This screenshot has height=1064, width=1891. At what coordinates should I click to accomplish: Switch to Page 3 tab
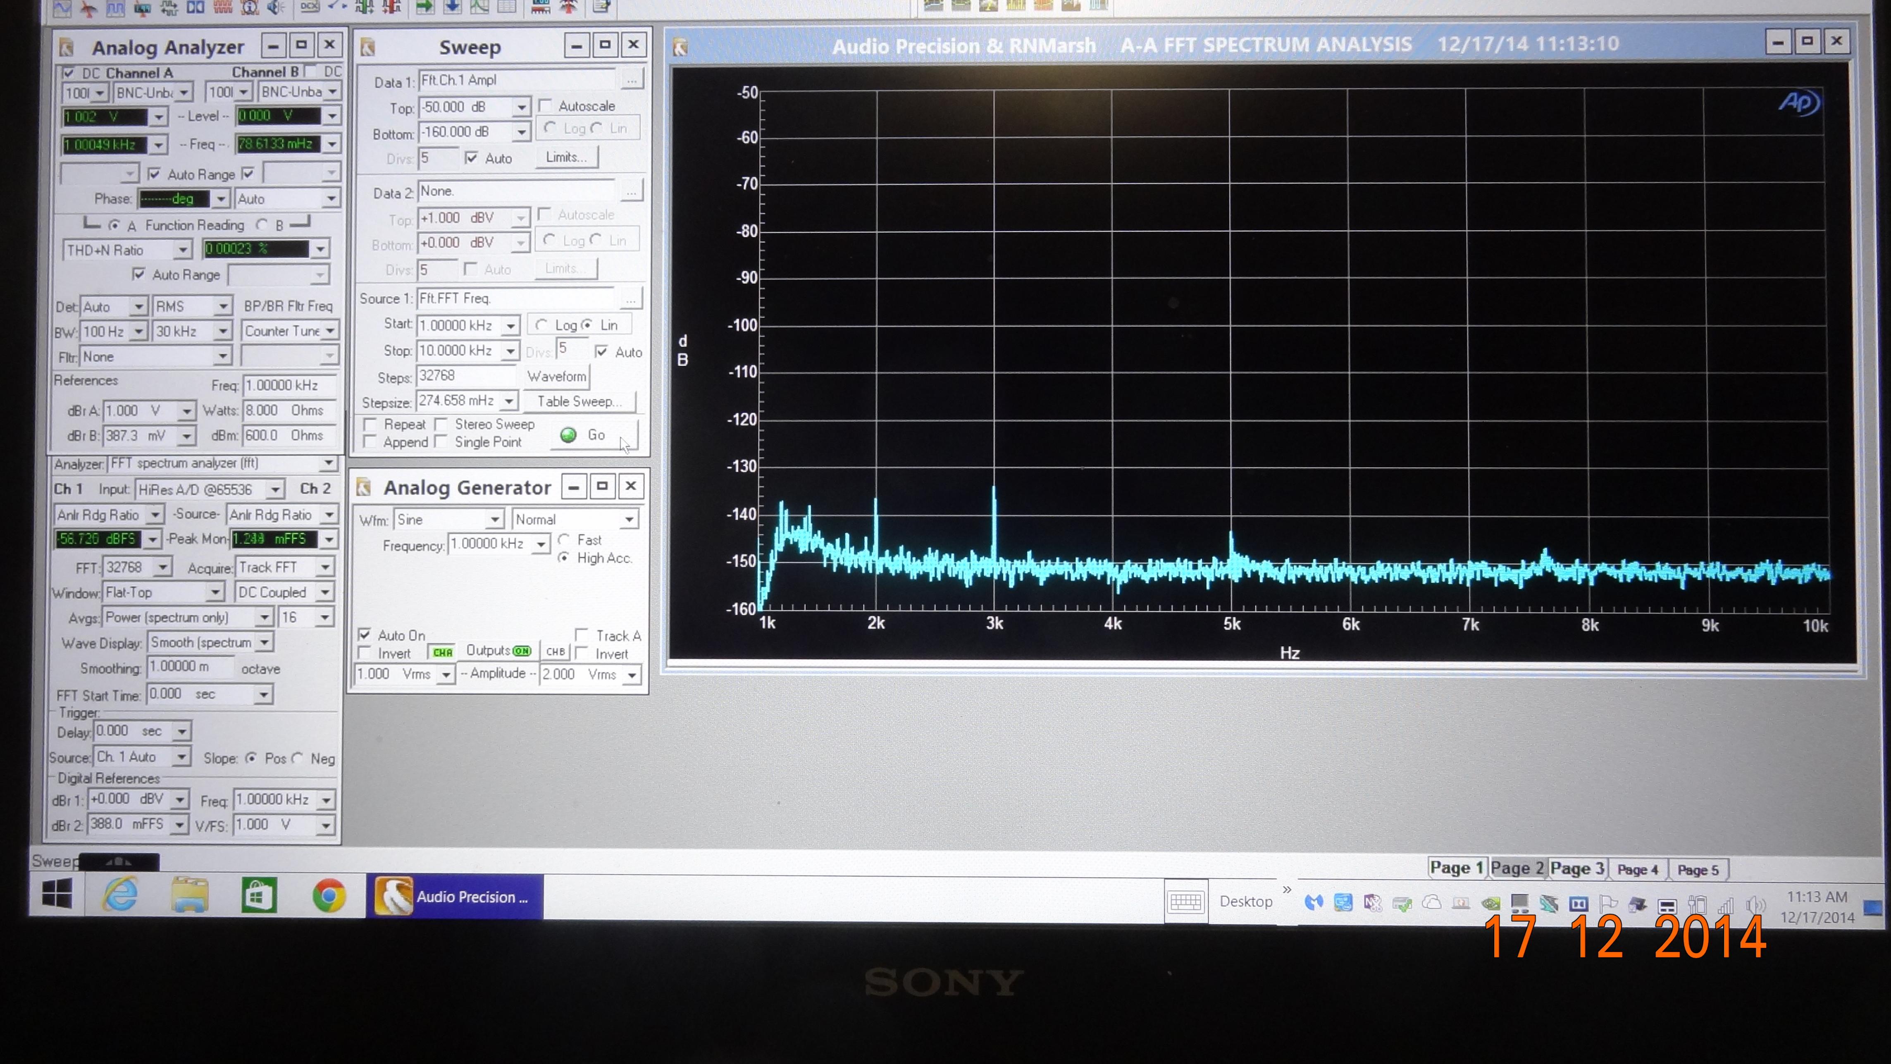click(x=1578, y=869)
